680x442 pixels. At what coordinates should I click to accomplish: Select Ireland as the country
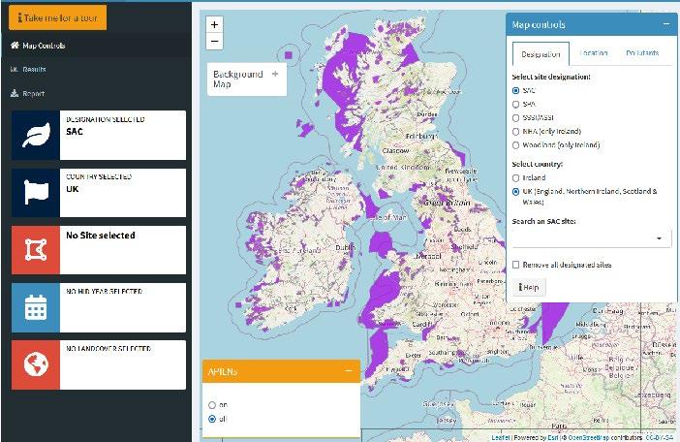pyautogui.click(x=516, y=177)
